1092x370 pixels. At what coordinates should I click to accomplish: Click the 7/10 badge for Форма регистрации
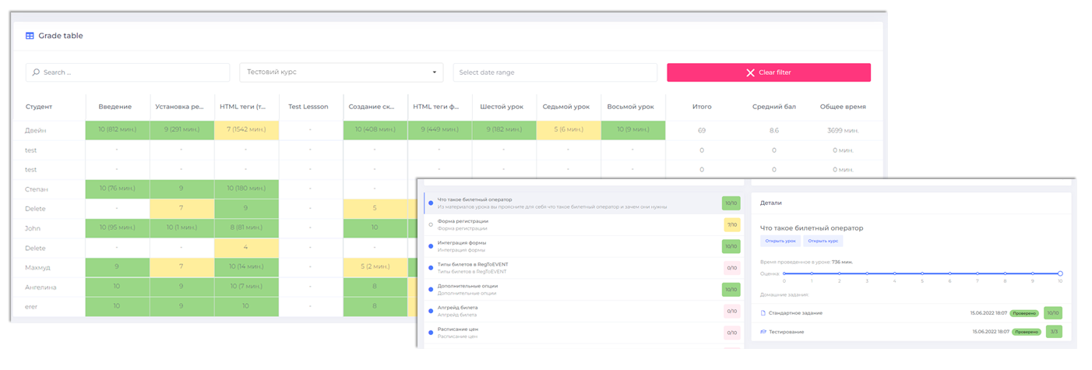click(x=731, y=224)
